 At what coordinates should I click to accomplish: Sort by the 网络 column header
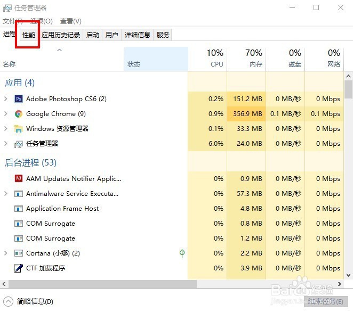click(324, 59)
